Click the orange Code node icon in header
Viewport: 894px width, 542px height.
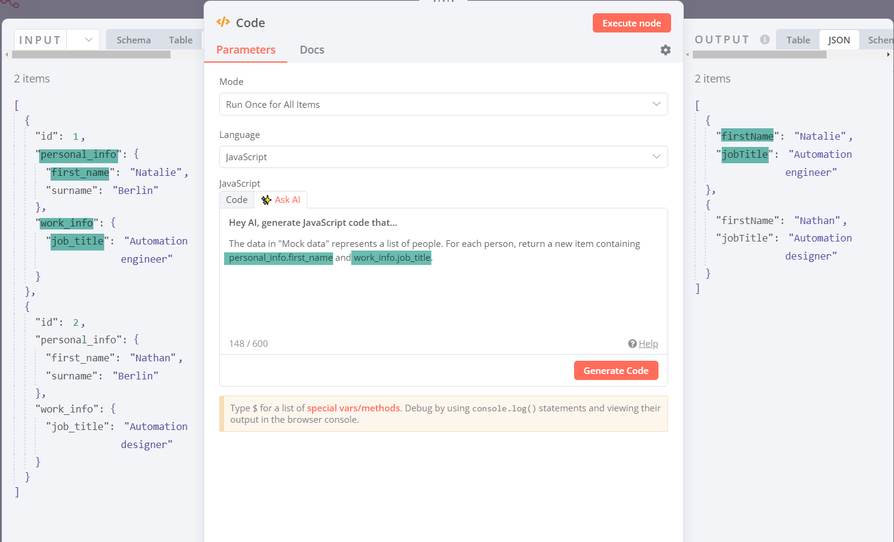pos(223,22)
